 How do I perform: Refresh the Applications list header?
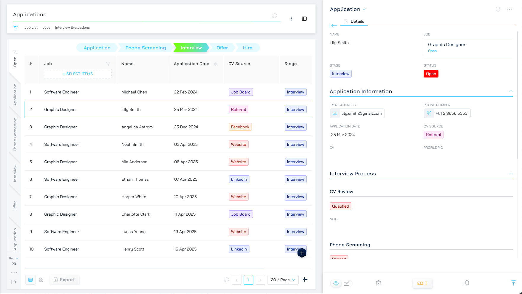click(x=275, y=16)
